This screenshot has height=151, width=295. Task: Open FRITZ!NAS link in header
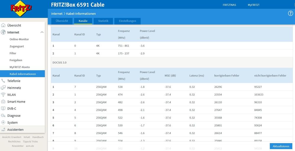click(229, 5)
